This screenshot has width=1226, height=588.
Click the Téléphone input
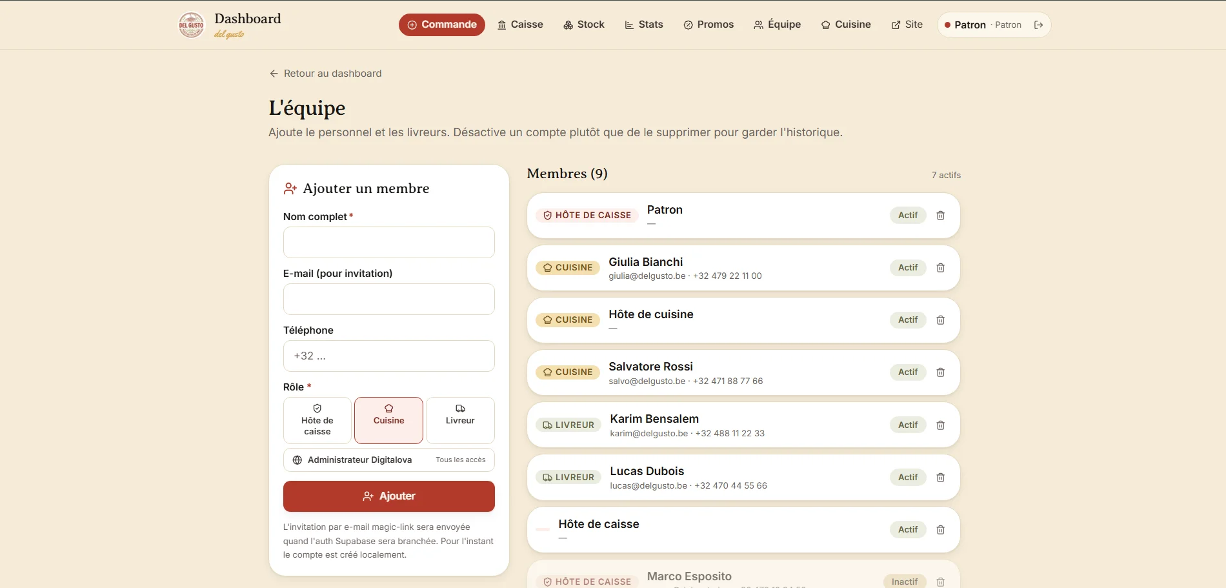click(388, 356)
